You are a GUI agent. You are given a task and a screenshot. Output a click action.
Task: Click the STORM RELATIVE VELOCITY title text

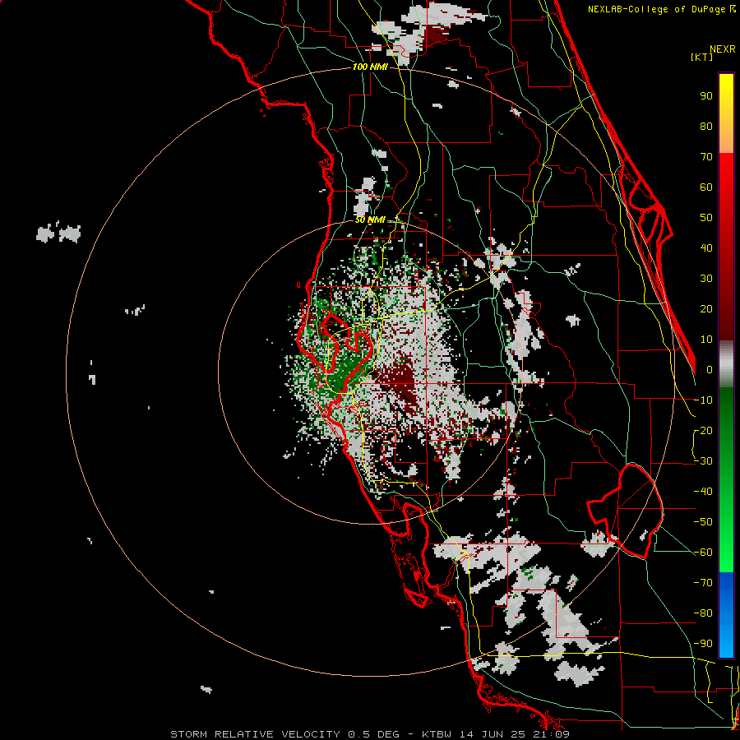tap(255, 734)
